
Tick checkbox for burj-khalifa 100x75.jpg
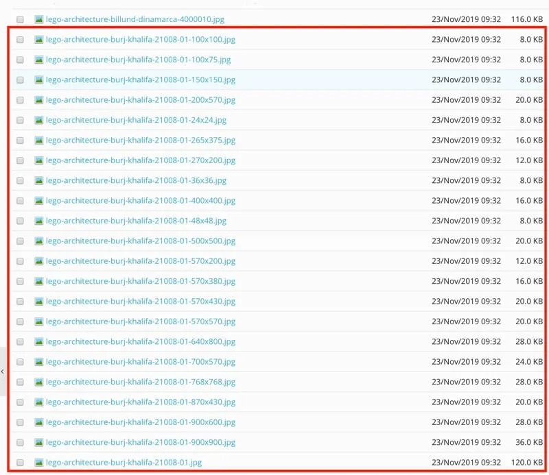click(20, 60)
